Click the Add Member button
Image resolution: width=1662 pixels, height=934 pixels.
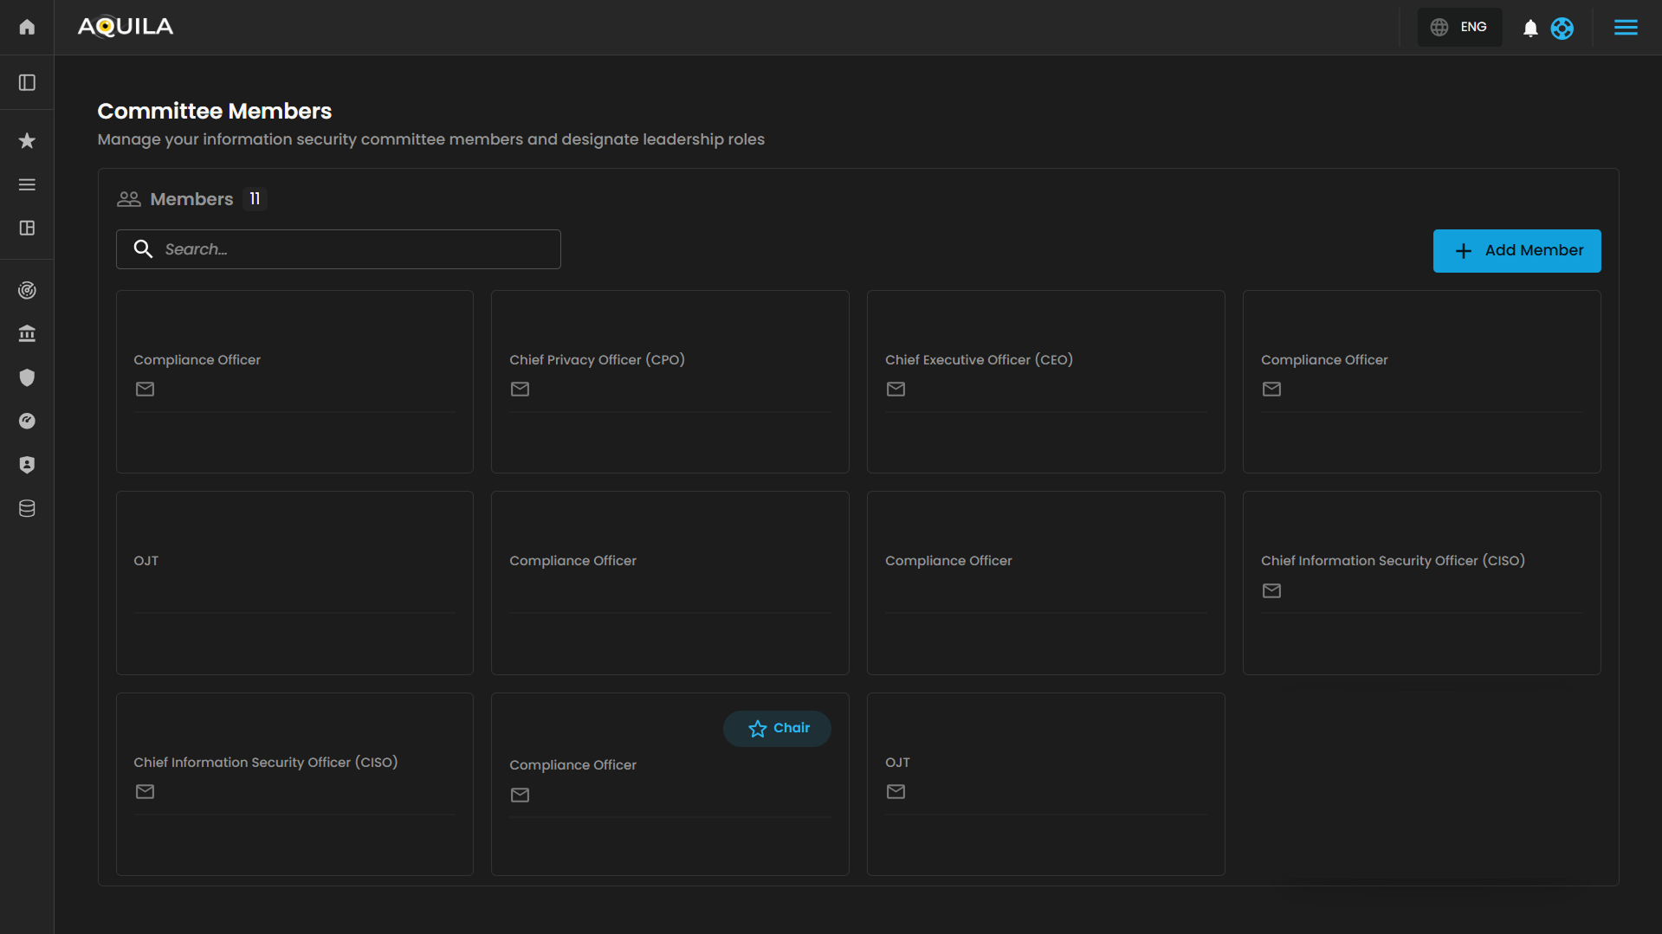[x=1516, y=251]
